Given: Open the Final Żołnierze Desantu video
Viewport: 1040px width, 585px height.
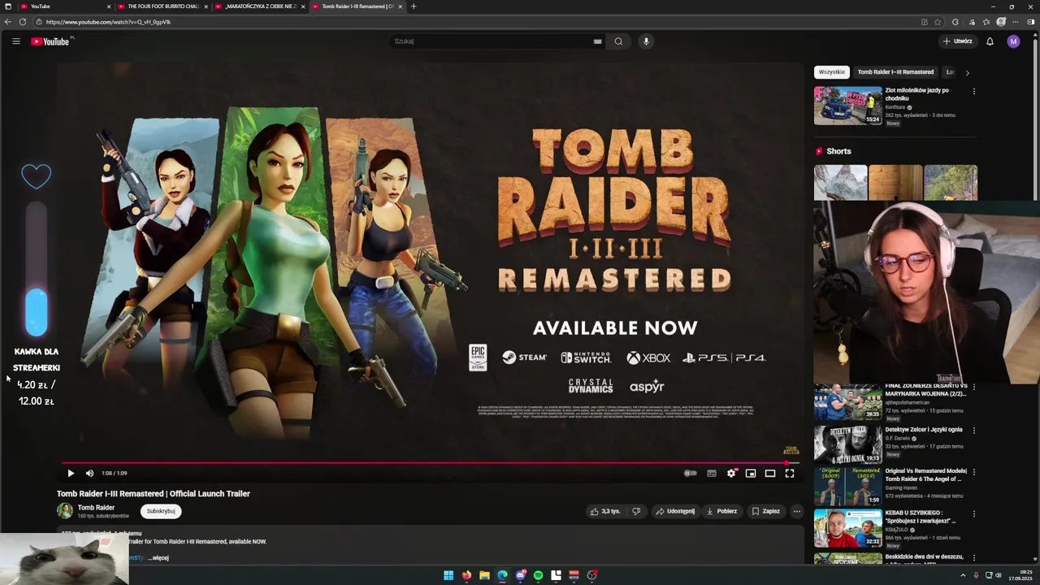Looking at the screenshot, I should click(x=847, y=402).
